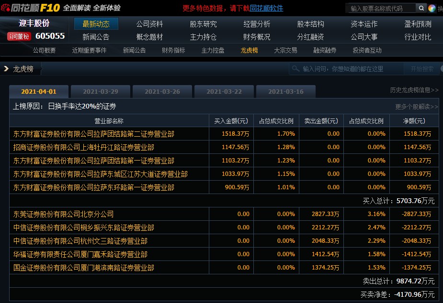The width and height of the screenshot is (443, 303).
Task: Click the stock code 605055
Action: (x=50, y=36)
